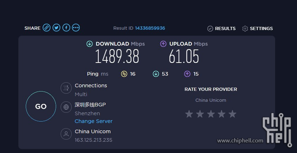
Task: Click the server globe icon
Action: pos(66,107)
